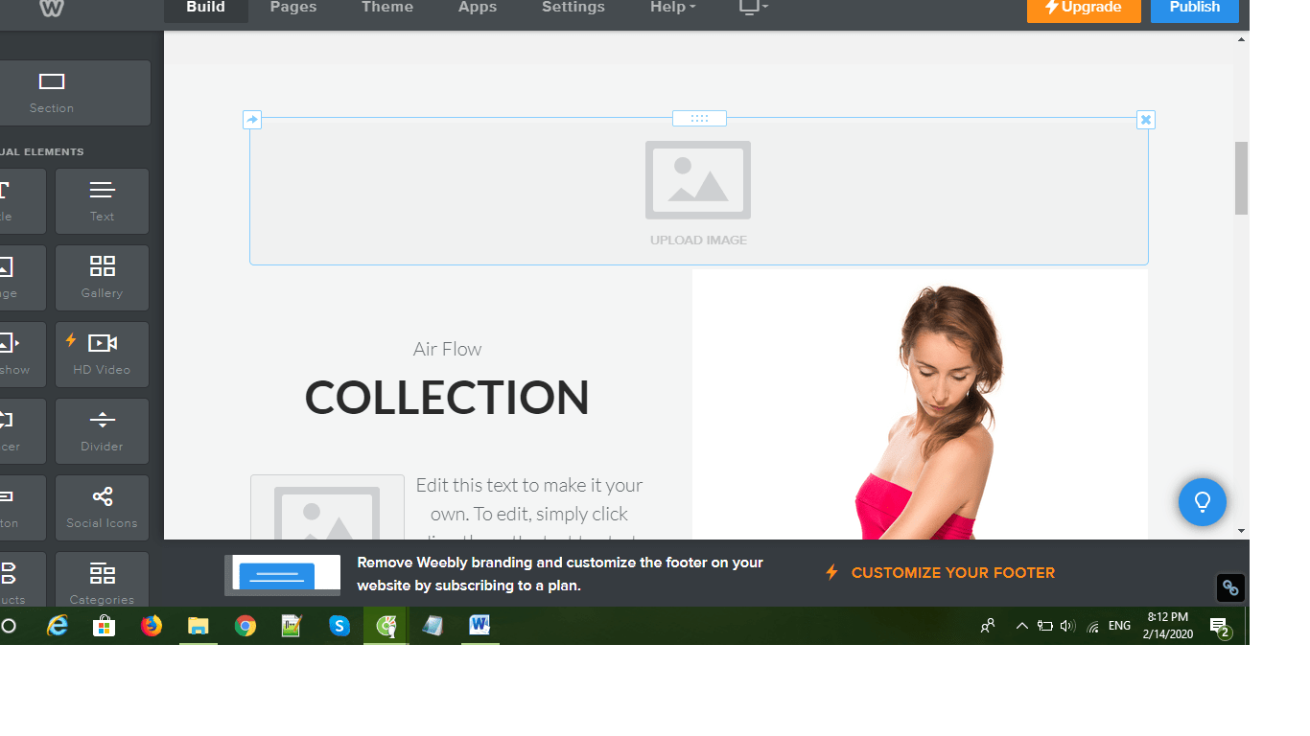The image size is (1310, 736).
Task: Open the Help dropdown menu
Action: [671, 8]
